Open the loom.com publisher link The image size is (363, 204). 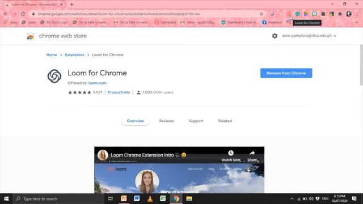click(98, 83)
